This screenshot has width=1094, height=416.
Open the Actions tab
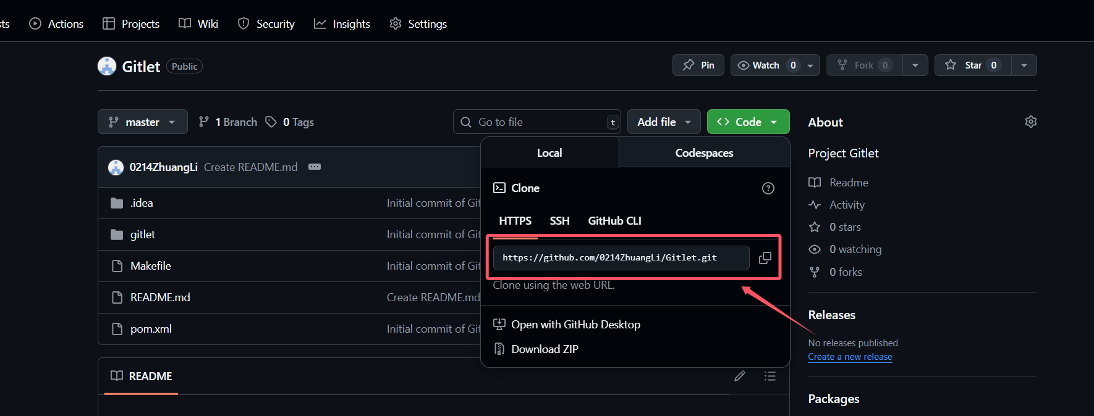pyautogui.click(x=57, y=24)
